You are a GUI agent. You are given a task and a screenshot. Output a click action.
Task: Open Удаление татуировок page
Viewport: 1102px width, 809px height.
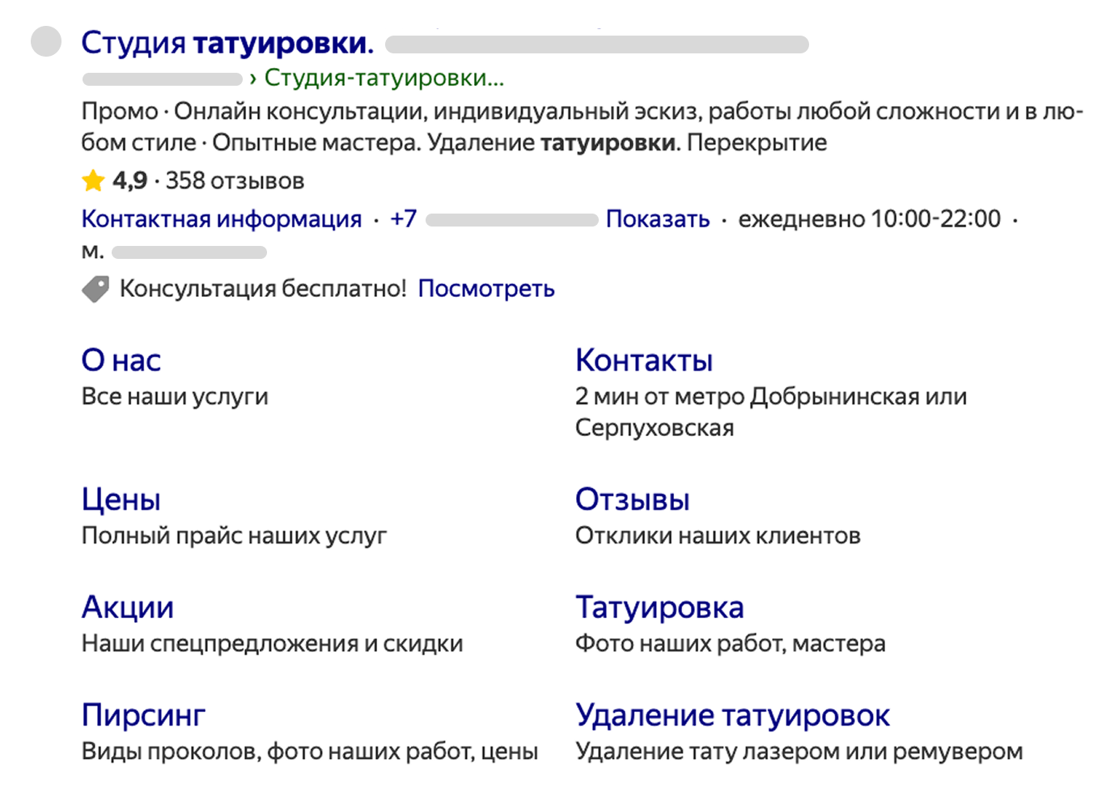[x=732, y=714]
